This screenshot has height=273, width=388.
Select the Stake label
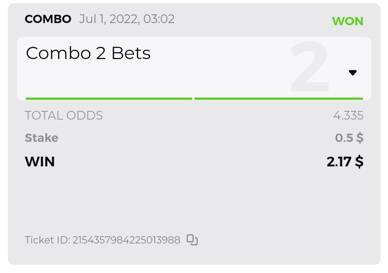coord(42,138)
